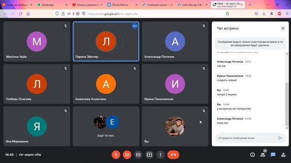Show site security lock information
This screenshot has width=291, height=163.
tap(63, 14)
